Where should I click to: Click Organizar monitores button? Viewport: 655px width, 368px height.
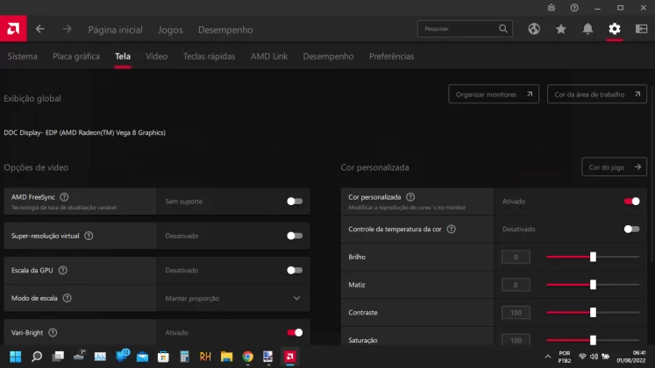tap(494, 95)
